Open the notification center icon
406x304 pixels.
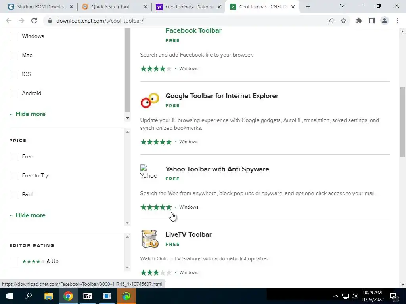[x=393, y=296]
